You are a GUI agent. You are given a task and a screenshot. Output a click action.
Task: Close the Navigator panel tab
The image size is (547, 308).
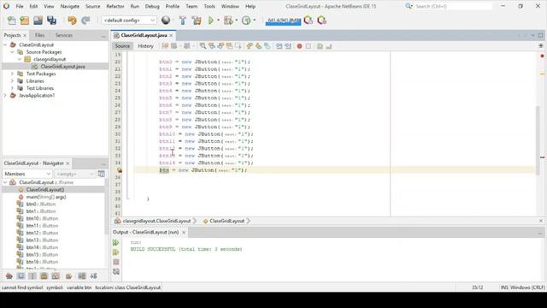click(68, 163)
